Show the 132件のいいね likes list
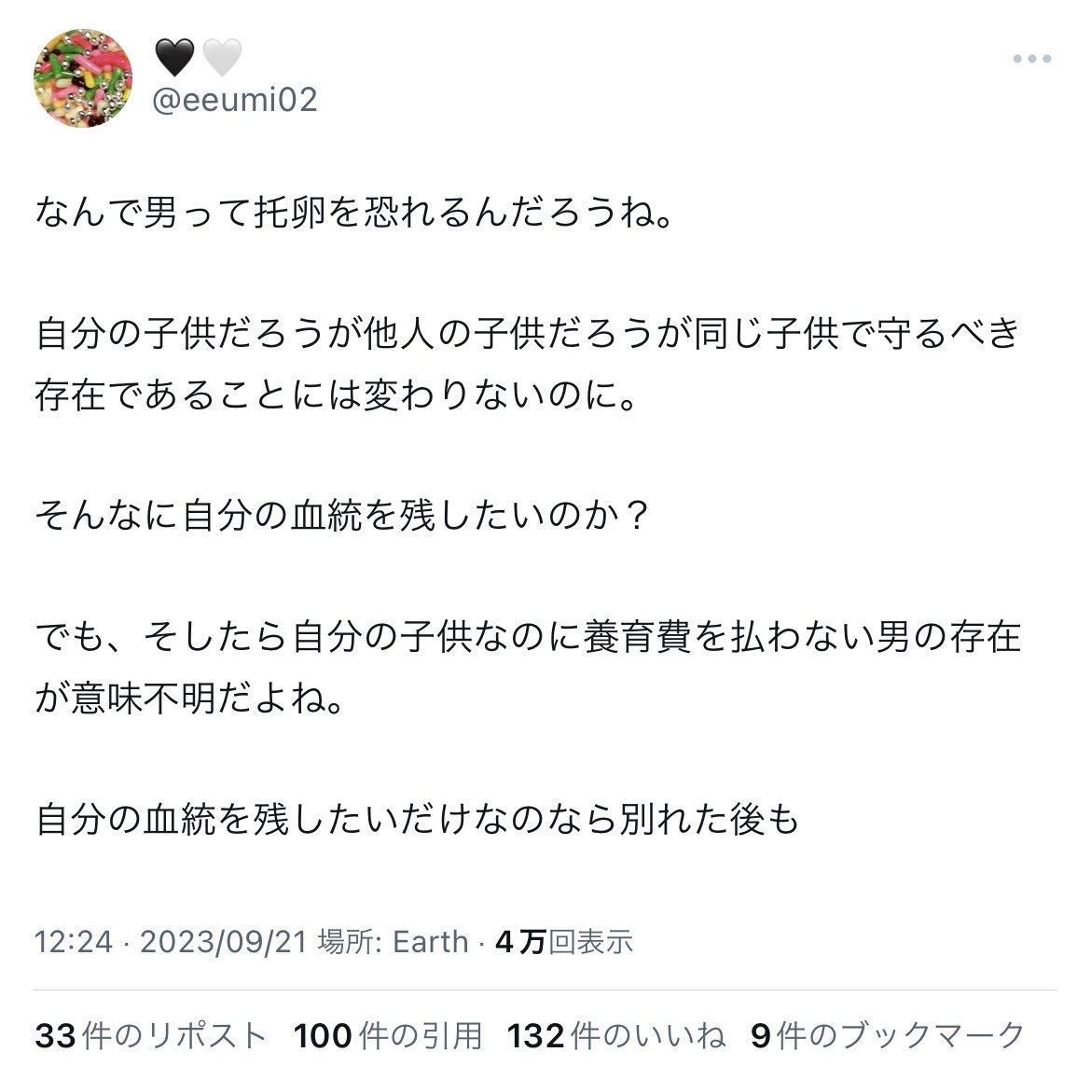The image size is (1091, 1080). tap(616, 1035)
